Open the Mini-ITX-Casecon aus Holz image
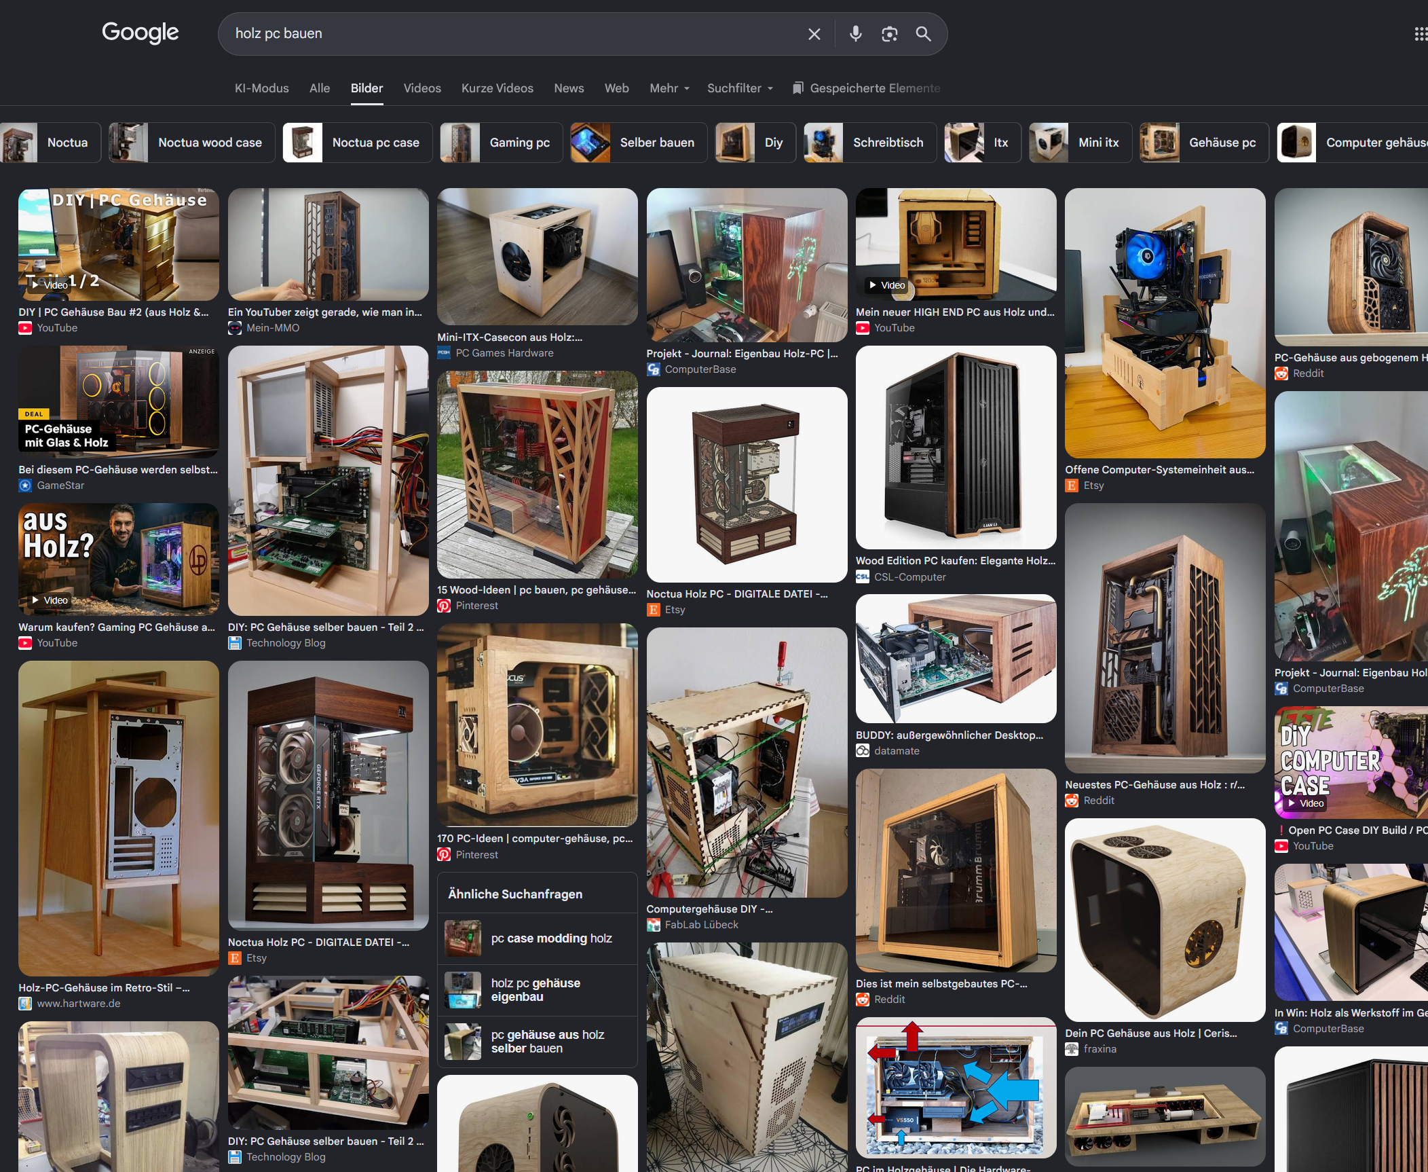The image size is (1428, 1172). tap(538, 257)
